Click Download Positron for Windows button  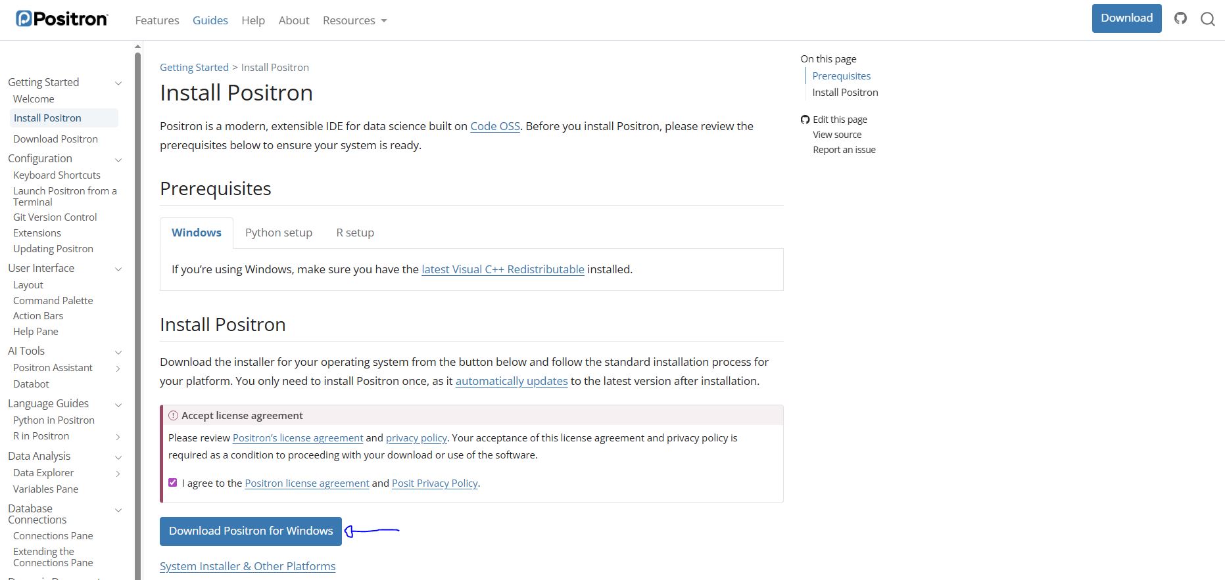(251, 531)
